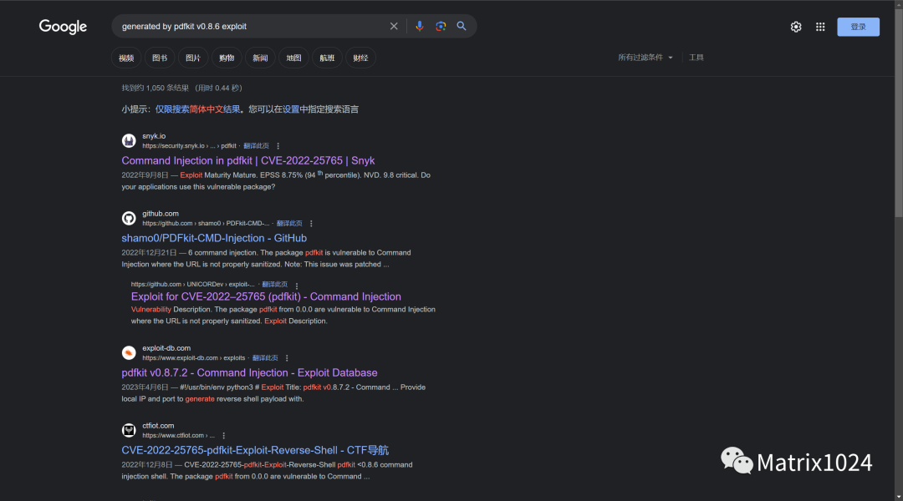Image resolution: width=903 pixels, height=501 pixels.
Task: Expand the 所有过滤条件 dropdown
Action: tap(645, 58)
